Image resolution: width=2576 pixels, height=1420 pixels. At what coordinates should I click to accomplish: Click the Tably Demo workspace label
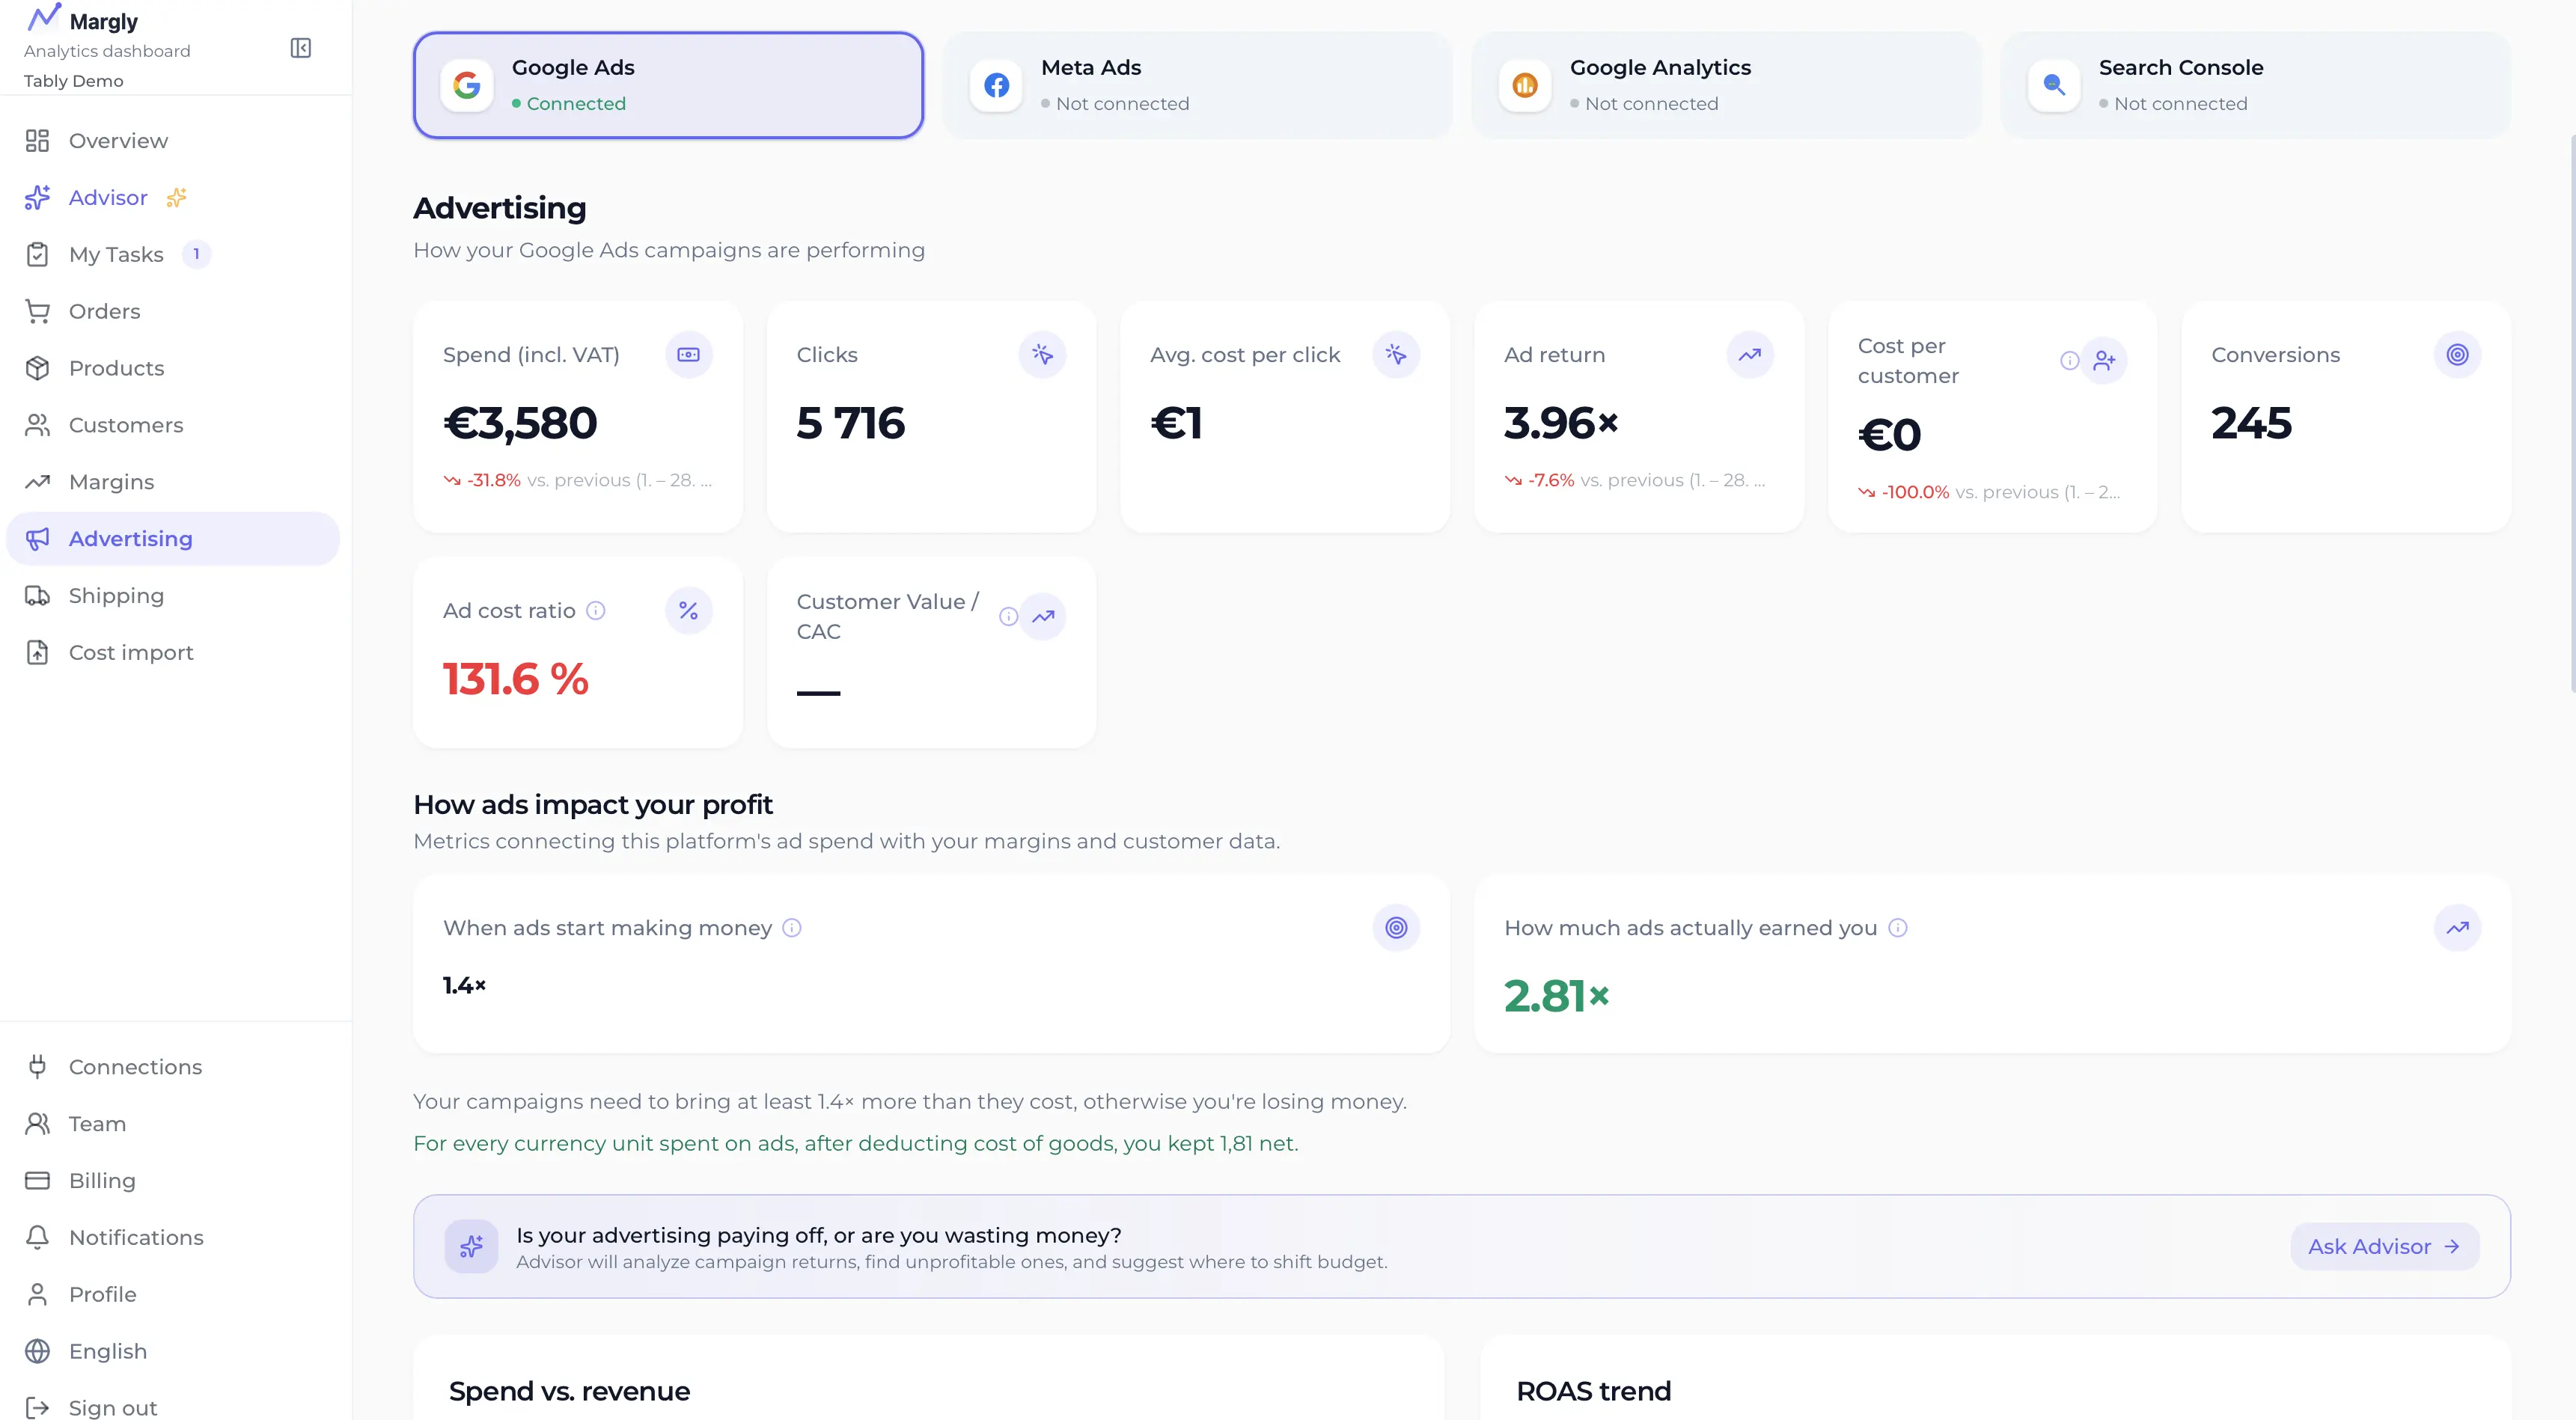73,81
